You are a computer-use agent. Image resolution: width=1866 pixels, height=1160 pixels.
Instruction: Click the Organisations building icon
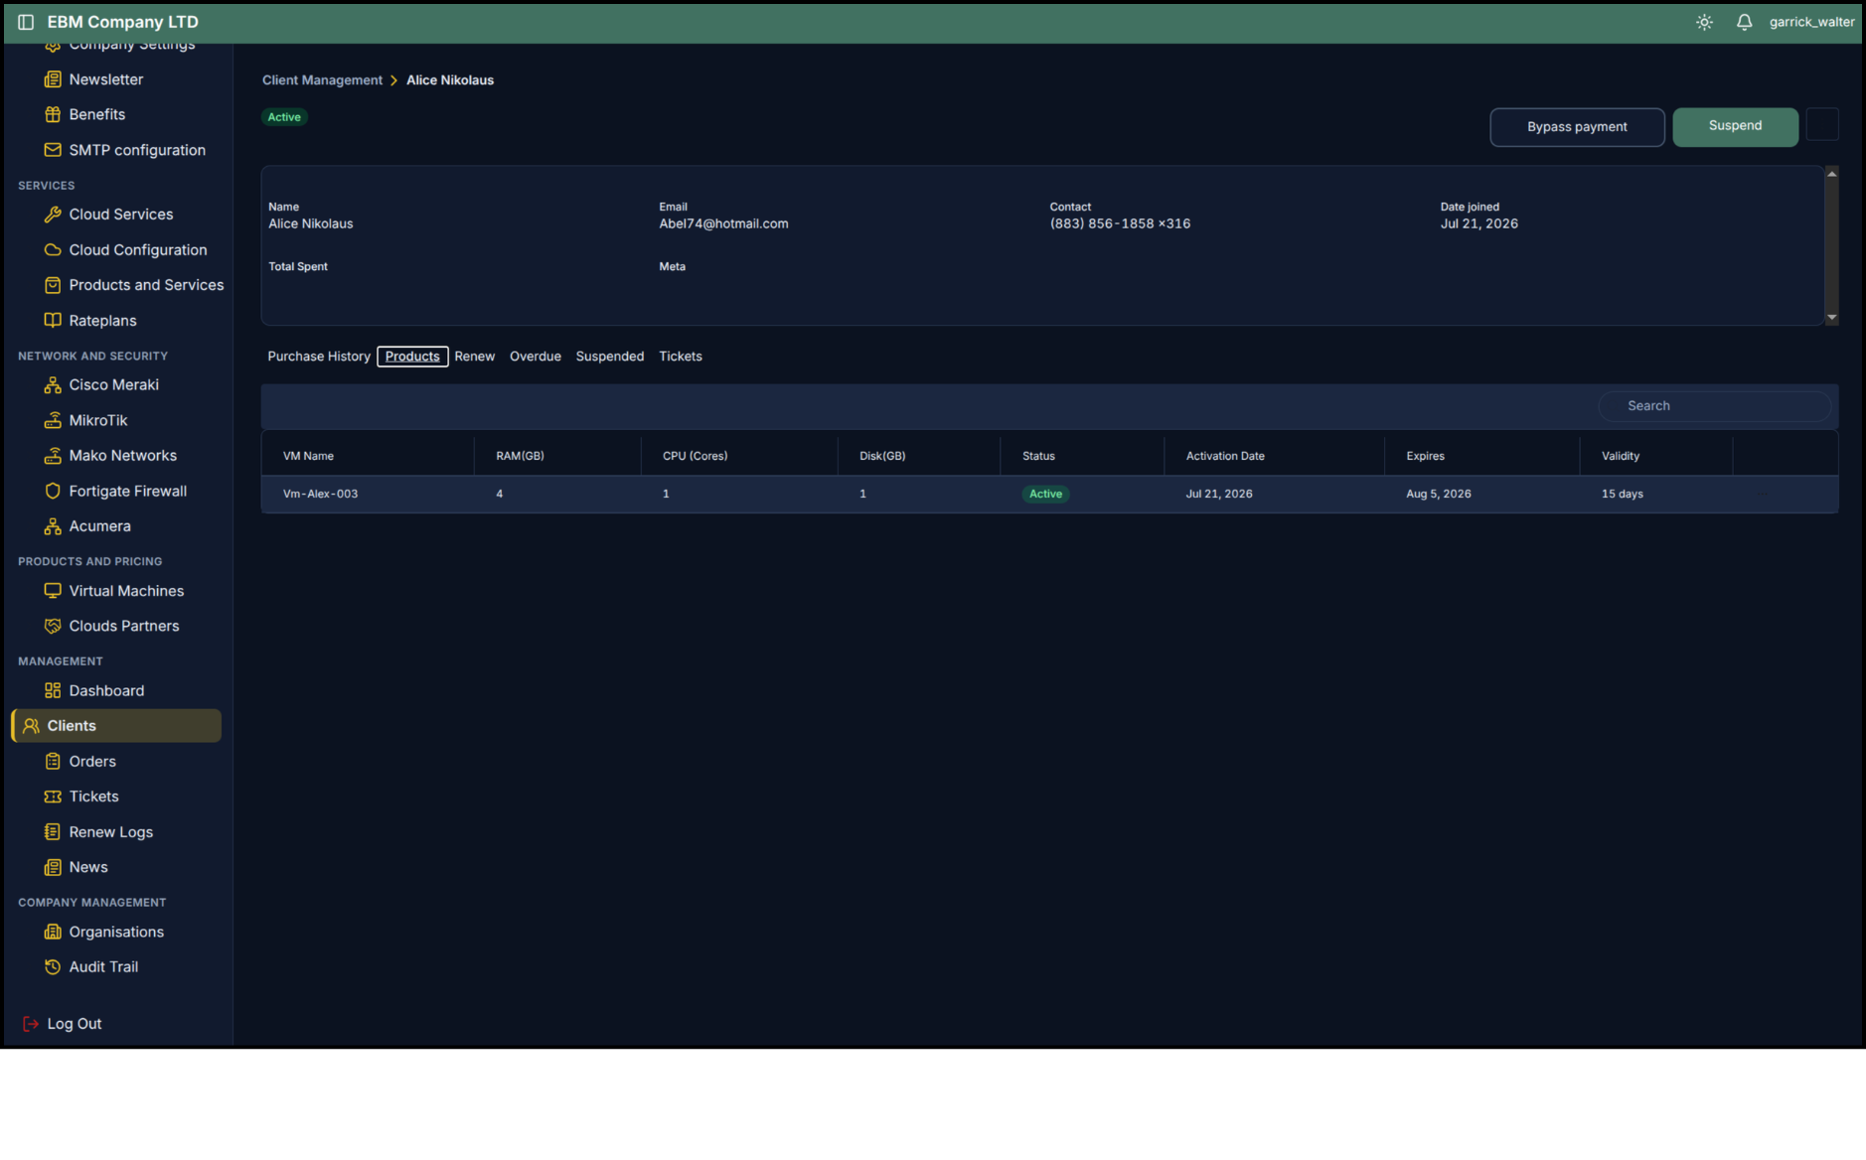(x=53, y=932)
